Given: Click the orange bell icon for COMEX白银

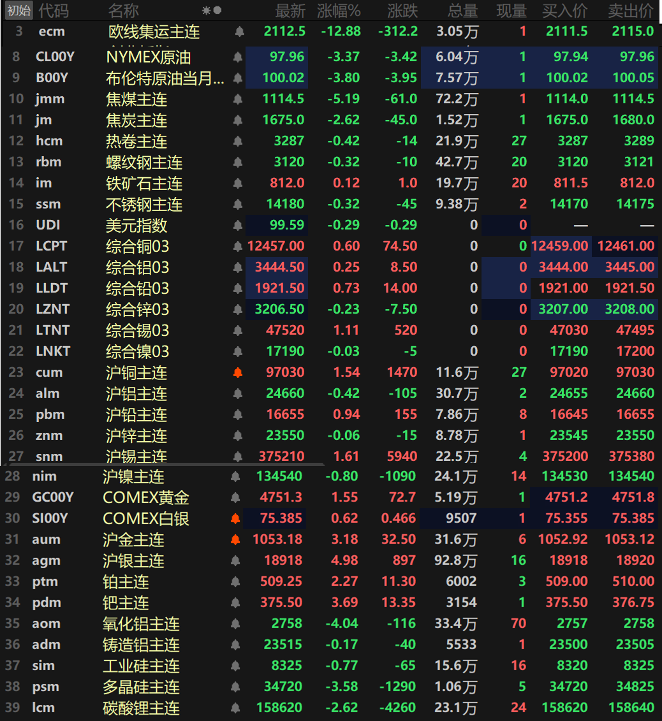Looking at the screenshot, I should click(235, 519).
